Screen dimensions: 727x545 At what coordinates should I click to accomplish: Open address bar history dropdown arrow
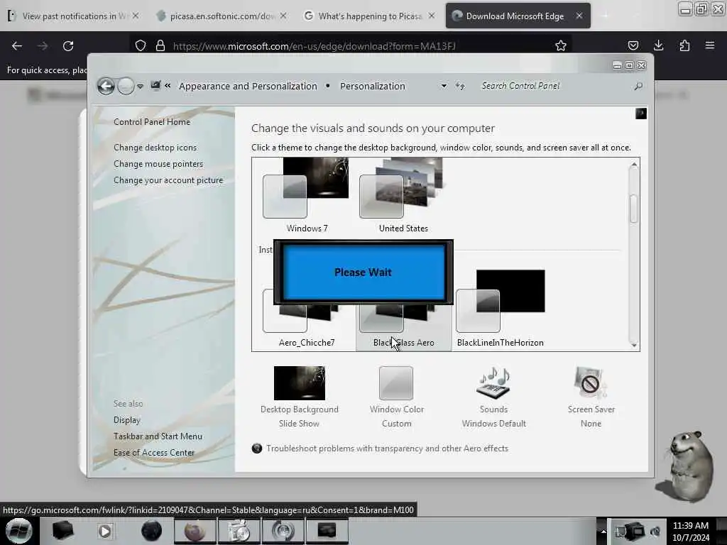pos(444,86)
